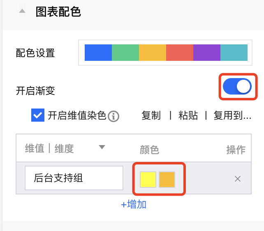Toggle the 开启渐变 switch off
This screenshot has width=264, height=231.
pyautogui.click(x=237, y=86)
